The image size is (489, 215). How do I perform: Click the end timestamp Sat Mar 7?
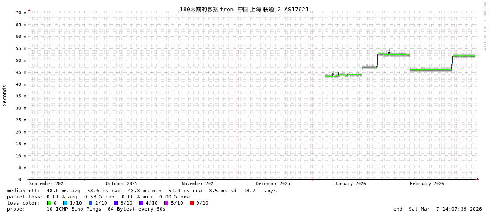point(438,209)
